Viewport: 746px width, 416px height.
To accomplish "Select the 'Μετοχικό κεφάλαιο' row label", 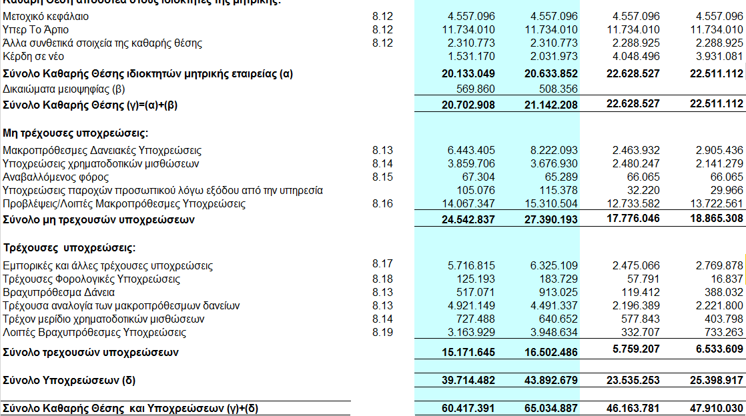I will (45, 17).
